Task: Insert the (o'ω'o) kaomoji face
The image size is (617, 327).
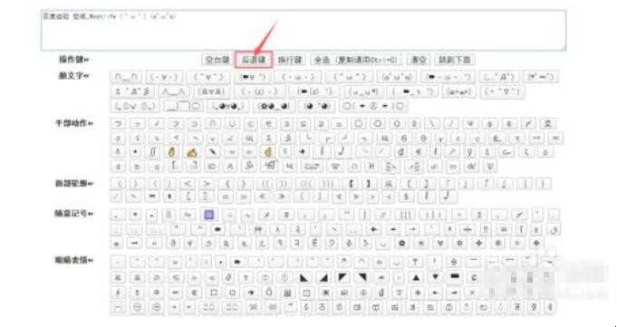Action: coord(397,77)
